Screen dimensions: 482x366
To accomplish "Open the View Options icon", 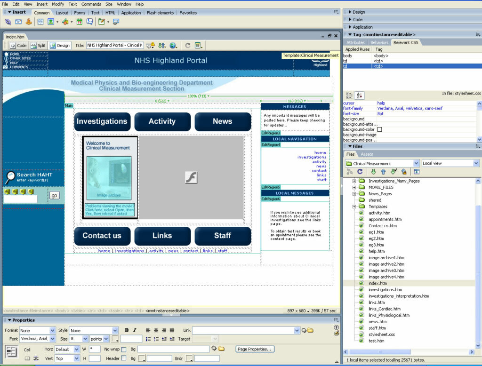I will (x=198, y=46).
